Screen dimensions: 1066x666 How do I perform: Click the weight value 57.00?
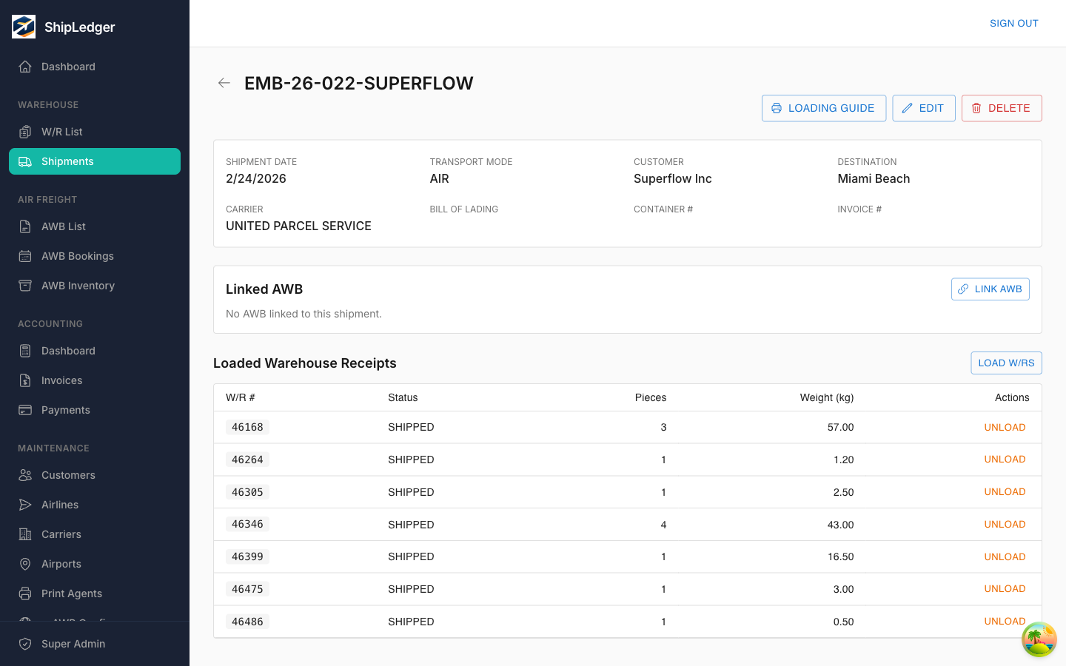click(x=840, y=427)
